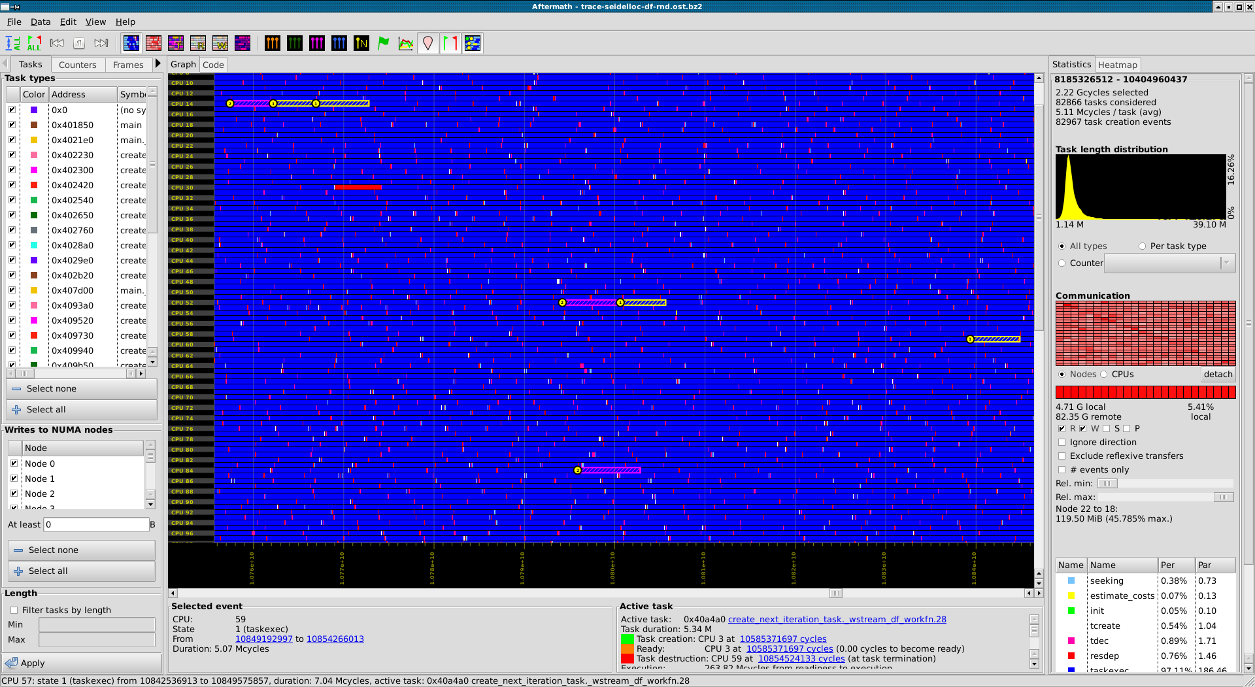Open the View menu

tap(95, 22)
